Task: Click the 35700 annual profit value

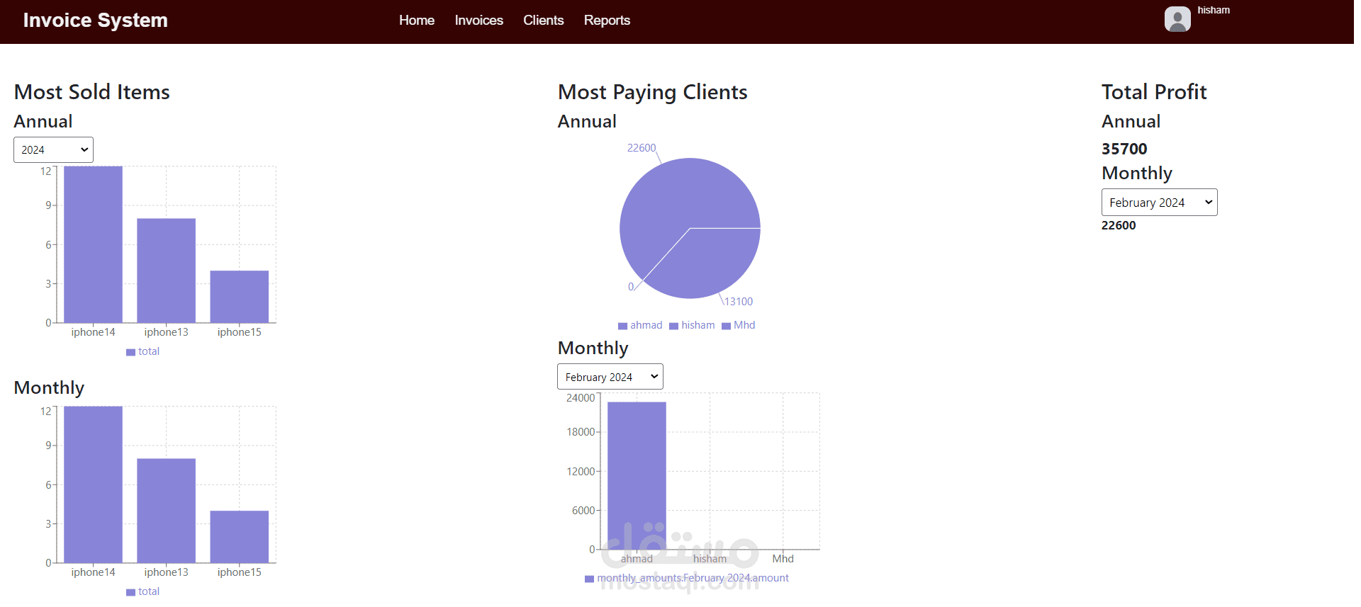Action: coord(1124,149)
